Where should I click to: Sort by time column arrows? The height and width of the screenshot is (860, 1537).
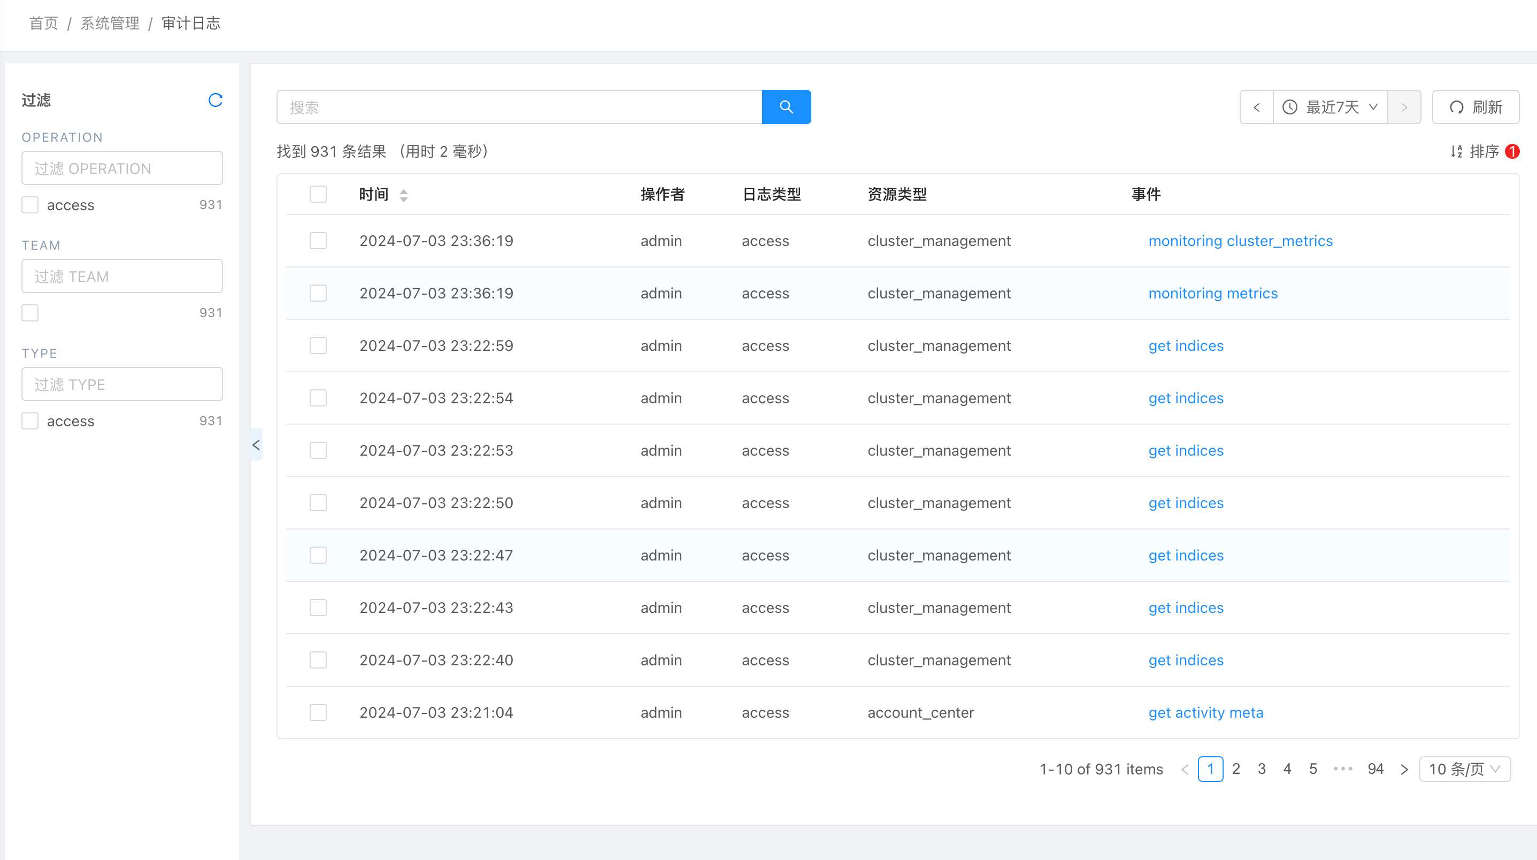[403, 195]
